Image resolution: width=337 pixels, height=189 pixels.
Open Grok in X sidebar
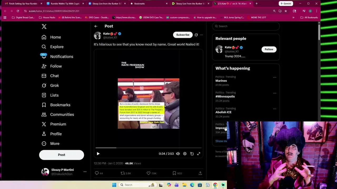[x=50, y=86]
